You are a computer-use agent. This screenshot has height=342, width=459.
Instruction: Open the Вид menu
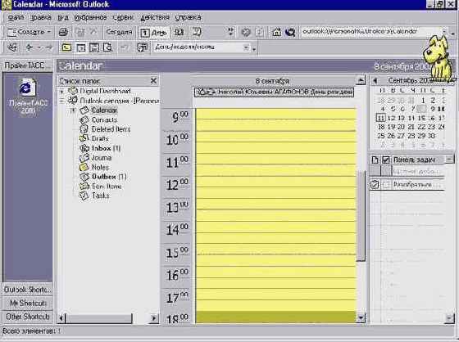pyautogui.click(x=62, y=17)
